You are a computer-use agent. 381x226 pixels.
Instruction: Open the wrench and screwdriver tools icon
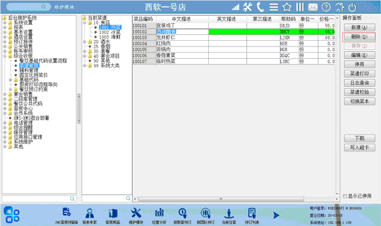tap(247, 7)
